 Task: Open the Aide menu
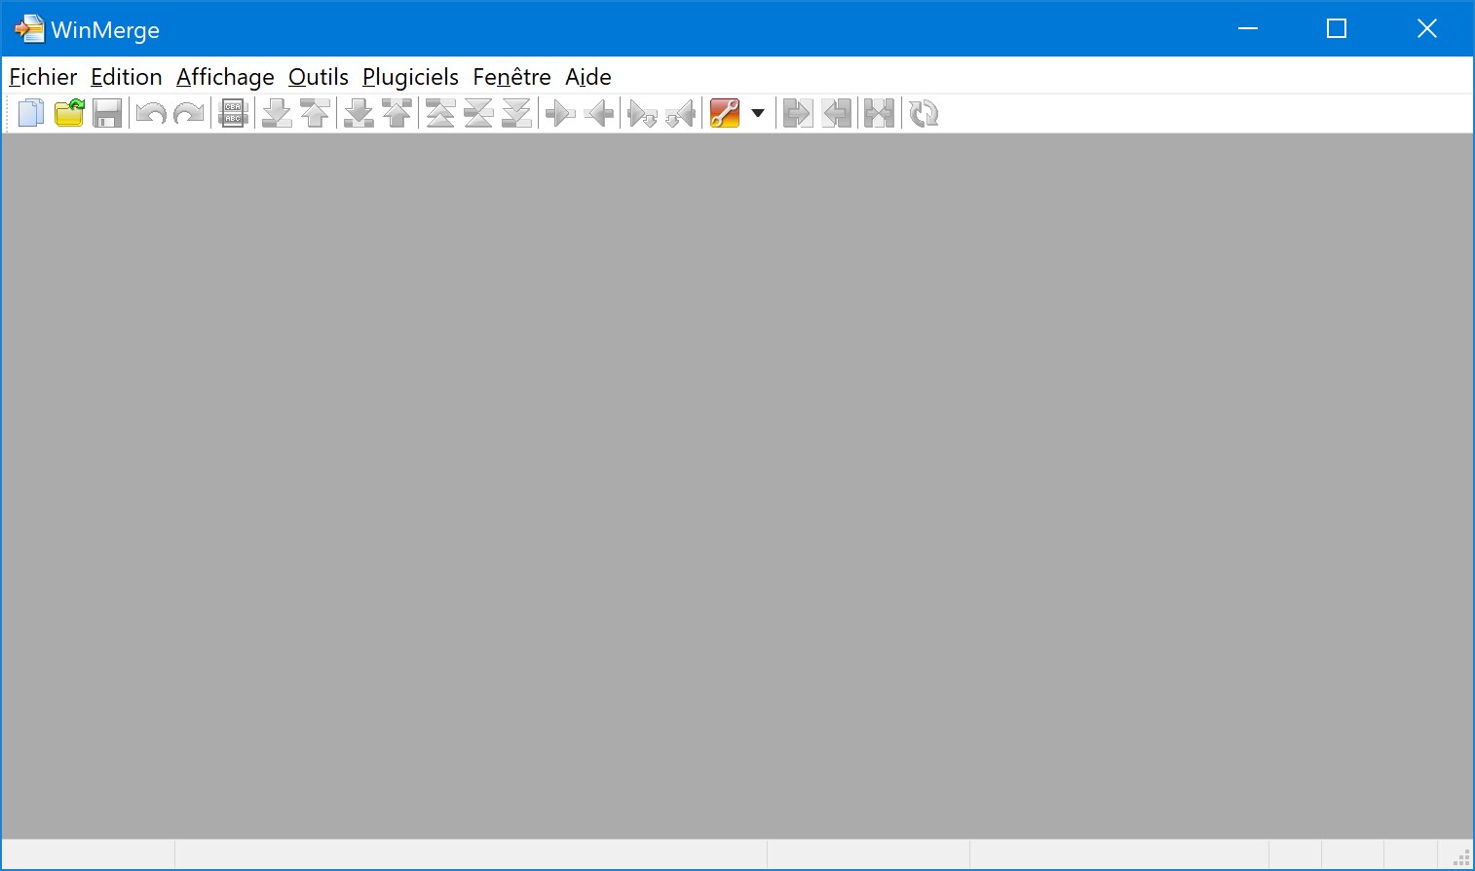pyautogui.click(x=588, y=77)
